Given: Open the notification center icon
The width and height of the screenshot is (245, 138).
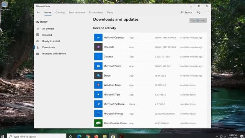Looking at the screenshot, I should pyautogui.click(x=242, y=136).
